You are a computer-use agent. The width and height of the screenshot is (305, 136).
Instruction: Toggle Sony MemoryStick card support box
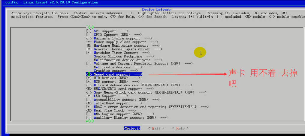[89, 92]
